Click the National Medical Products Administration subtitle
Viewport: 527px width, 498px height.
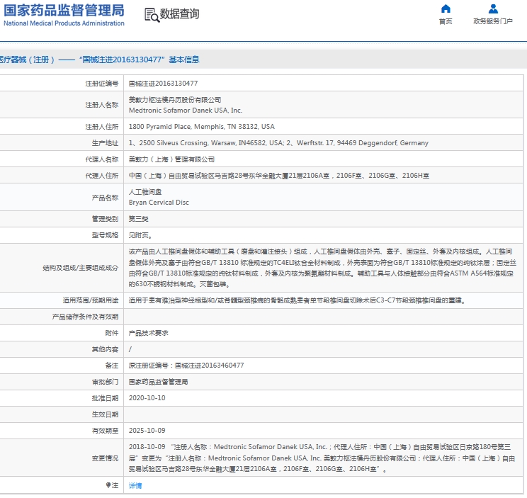64,23
